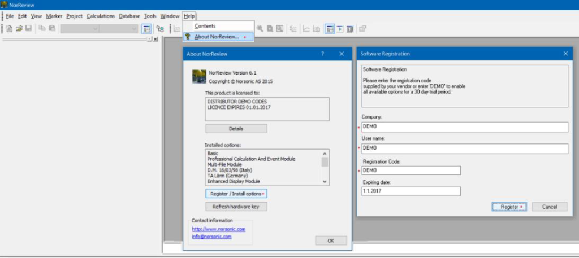
Task: Click the Save floppy disk toolbar icon
Action: coord(28,28)
